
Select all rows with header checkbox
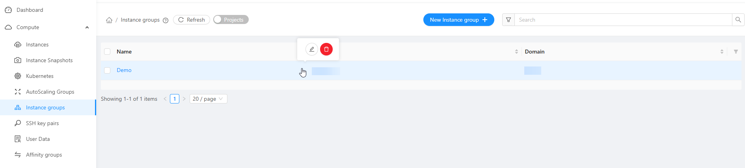pos(107,52)
